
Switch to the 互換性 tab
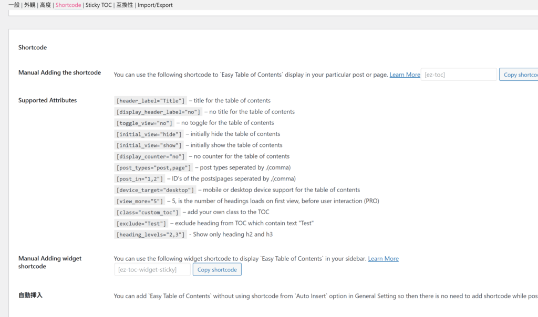(125, 5)
